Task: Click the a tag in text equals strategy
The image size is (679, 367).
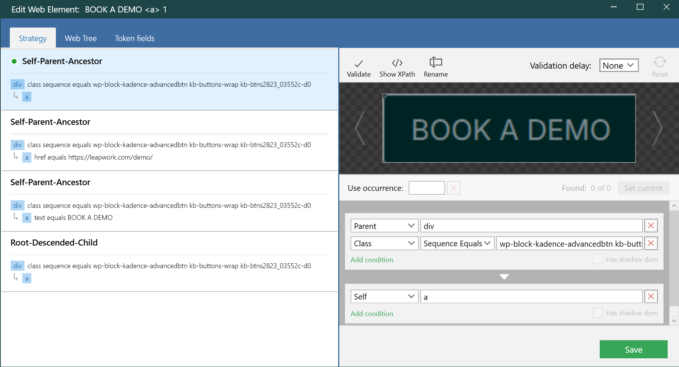Action: coord(26,218)
